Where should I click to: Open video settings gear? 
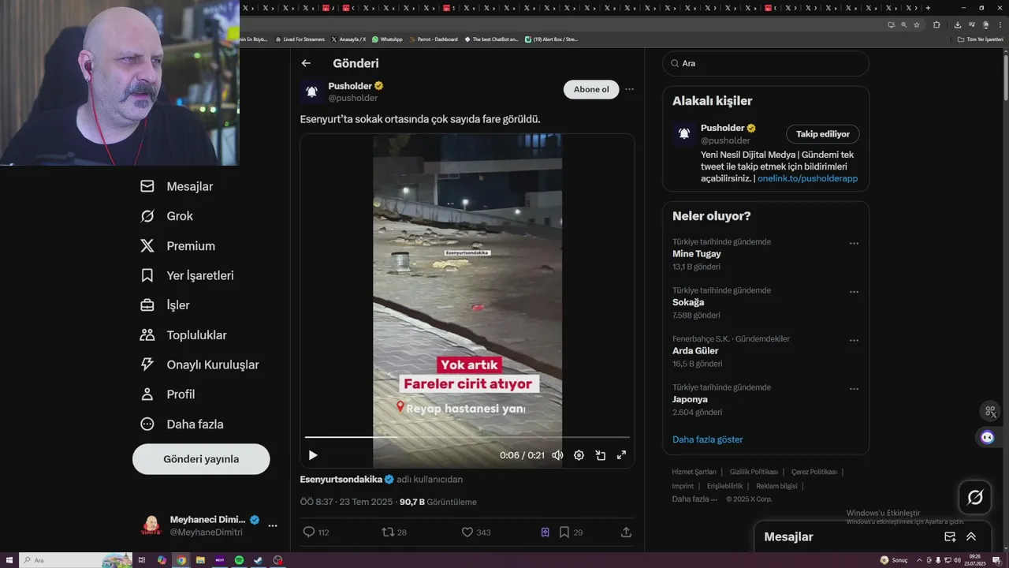[579, 455]
